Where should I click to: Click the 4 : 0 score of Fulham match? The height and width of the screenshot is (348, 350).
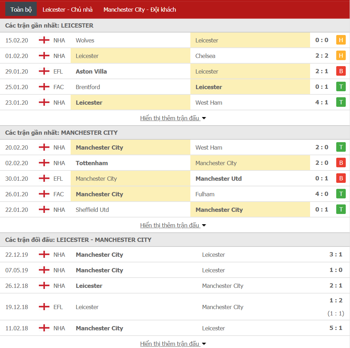click(x=322, y=194)
